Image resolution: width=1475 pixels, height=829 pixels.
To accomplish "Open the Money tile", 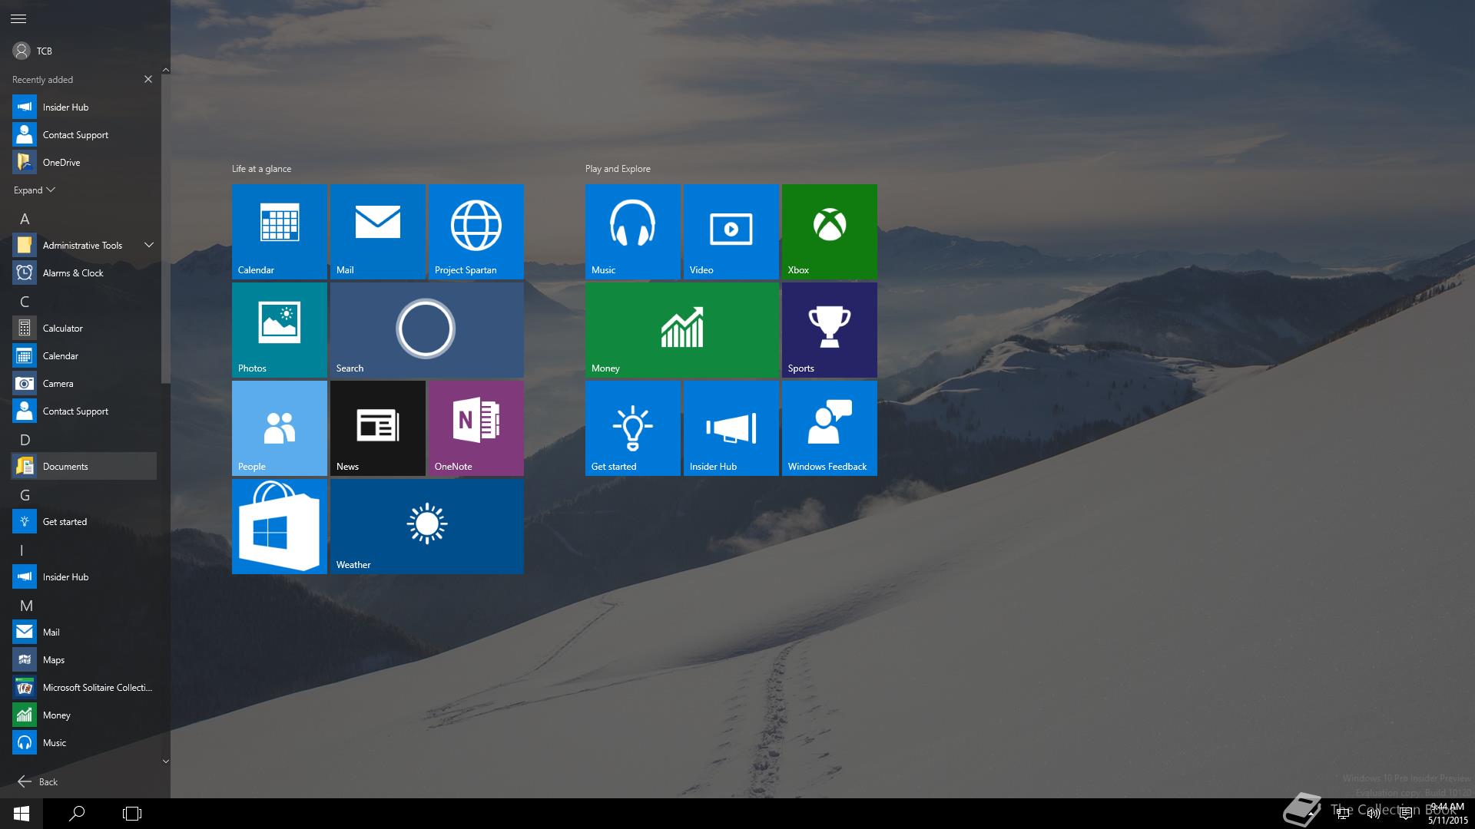I will tap(681, 329).
